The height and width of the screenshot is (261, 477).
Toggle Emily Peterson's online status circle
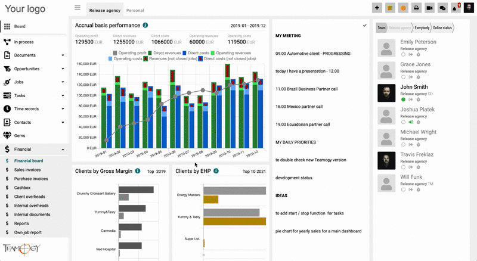[403, 54]
